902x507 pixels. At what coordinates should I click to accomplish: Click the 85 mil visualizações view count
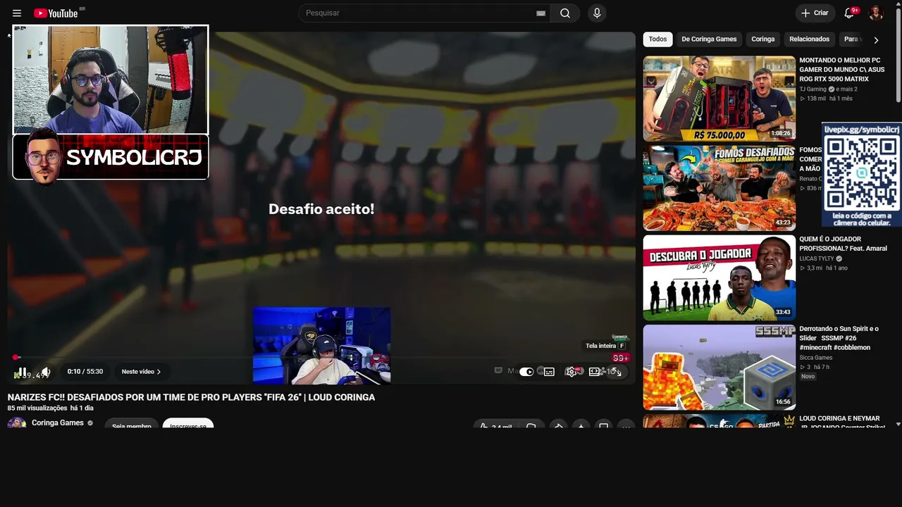[37, 408]
